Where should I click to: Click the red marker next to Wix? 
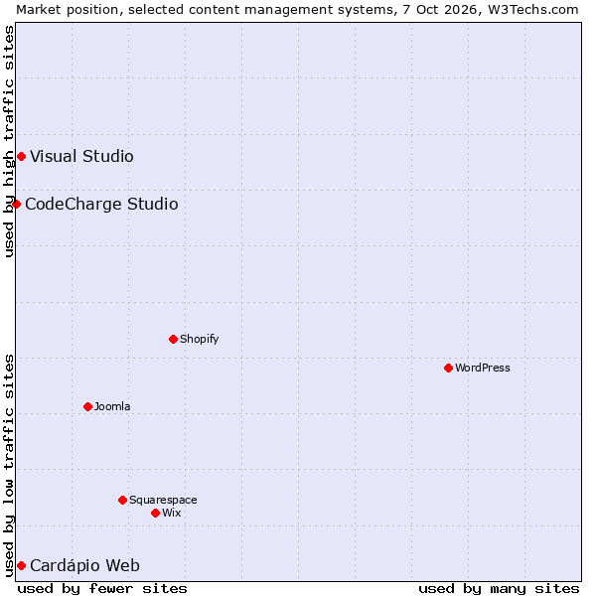point(156,514)
